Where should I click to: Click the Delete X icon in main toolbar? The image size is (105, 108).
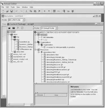coord(39,11)
